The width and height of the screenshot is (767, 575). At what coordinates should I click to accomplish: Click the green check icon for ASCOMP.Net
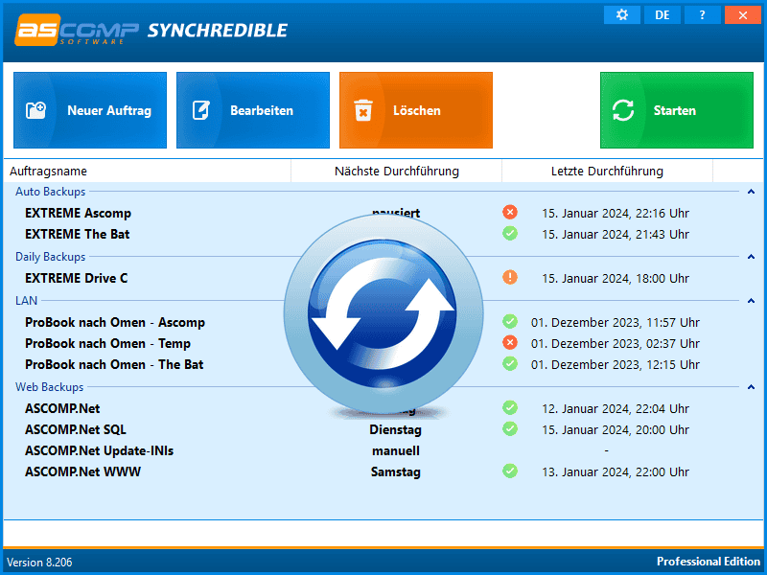point(510,407)
